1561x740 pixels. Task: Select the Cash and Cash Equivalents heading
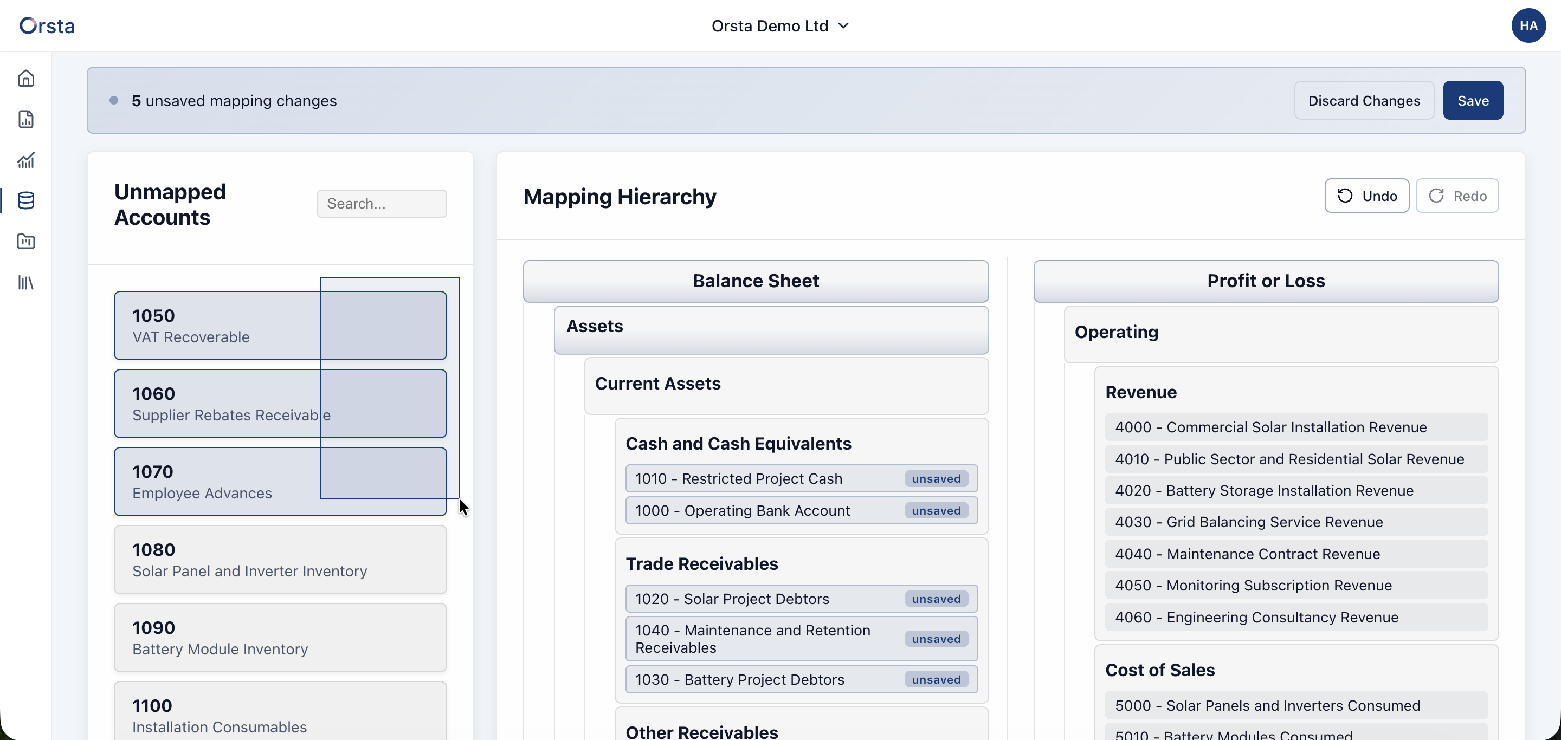tap(738, 444)
